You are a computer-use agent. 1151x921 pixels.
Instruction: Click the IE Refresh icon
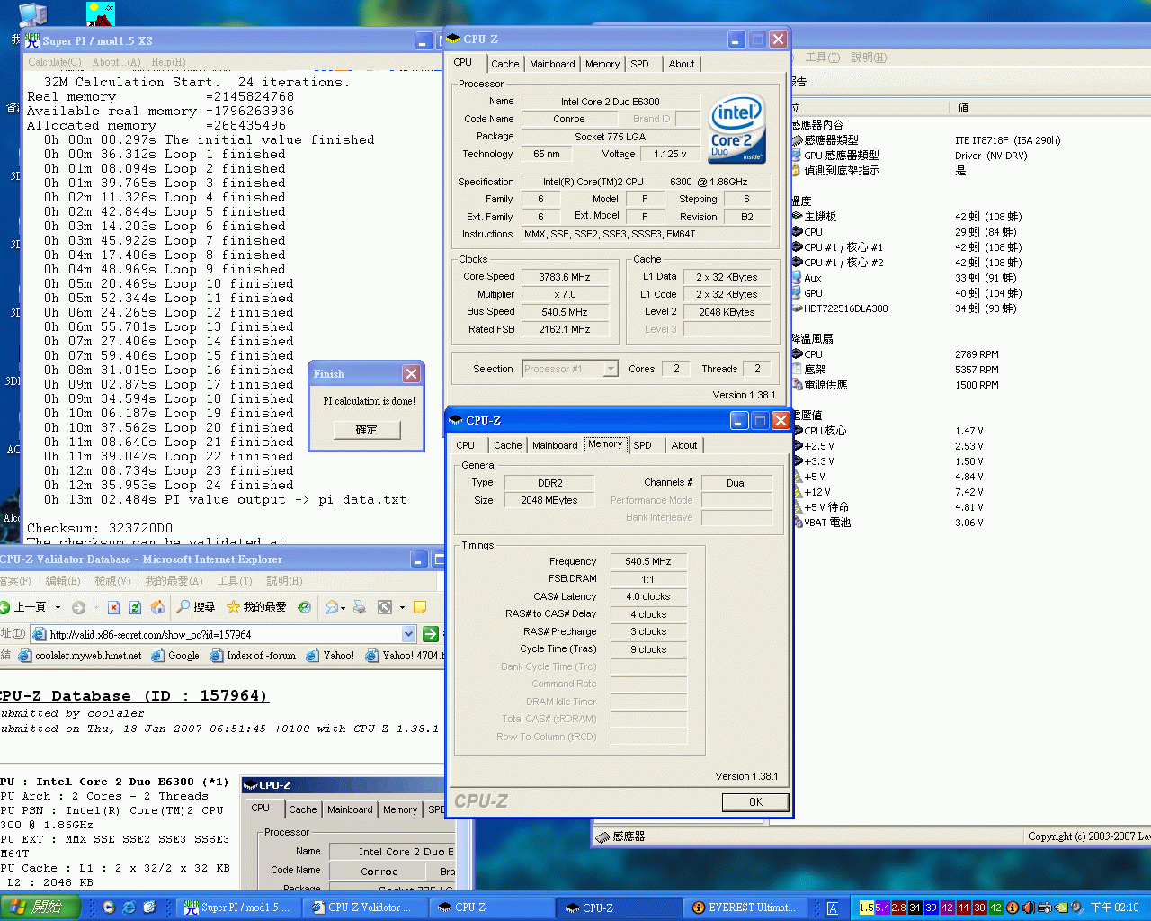(x=135, y=607)
